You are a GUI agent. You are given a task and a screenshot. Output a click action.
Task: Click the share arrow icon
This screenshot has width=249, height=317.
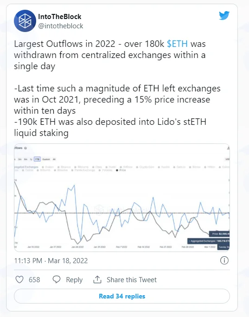click(x=97, y=279)
